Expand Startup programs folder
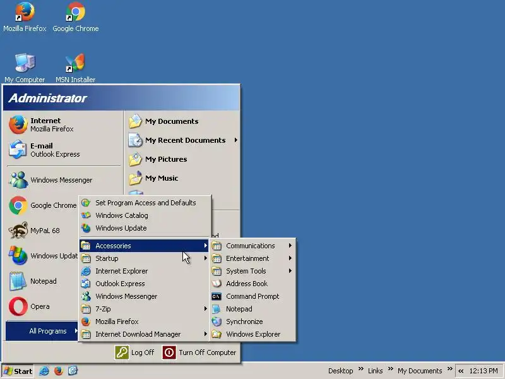The height and width of the screenshot is (379, 505). (145, 258)
